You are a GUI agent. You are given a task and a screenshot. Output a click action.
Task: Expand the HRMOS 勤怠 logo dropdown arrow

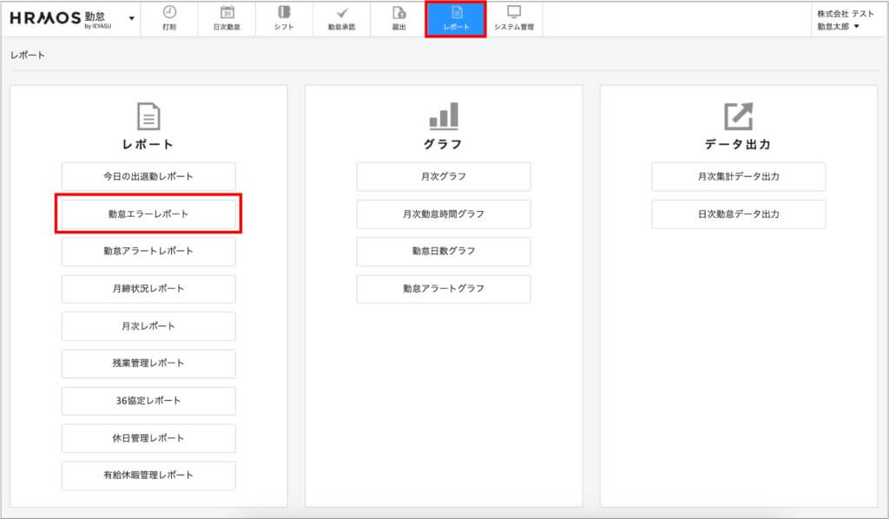pyautogui.click(x=132, y=18)
